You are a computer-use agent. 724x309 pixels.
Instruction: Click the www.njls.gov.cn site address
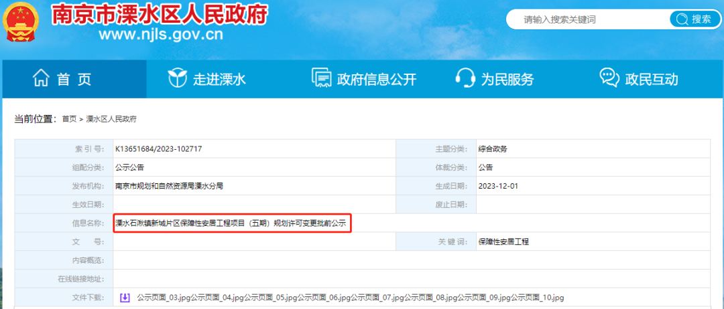(161, 35)
